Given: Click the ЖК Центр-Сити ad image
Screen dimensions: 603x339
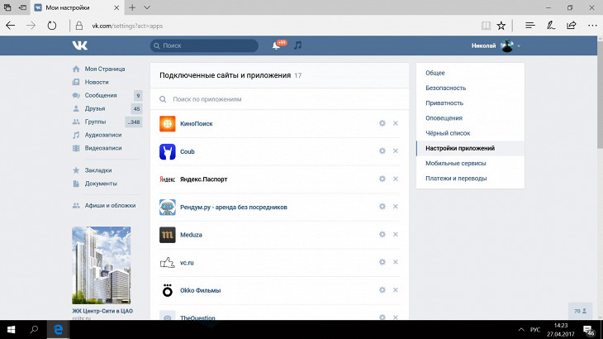Looking at the screenshot, I should pos(101,265).
